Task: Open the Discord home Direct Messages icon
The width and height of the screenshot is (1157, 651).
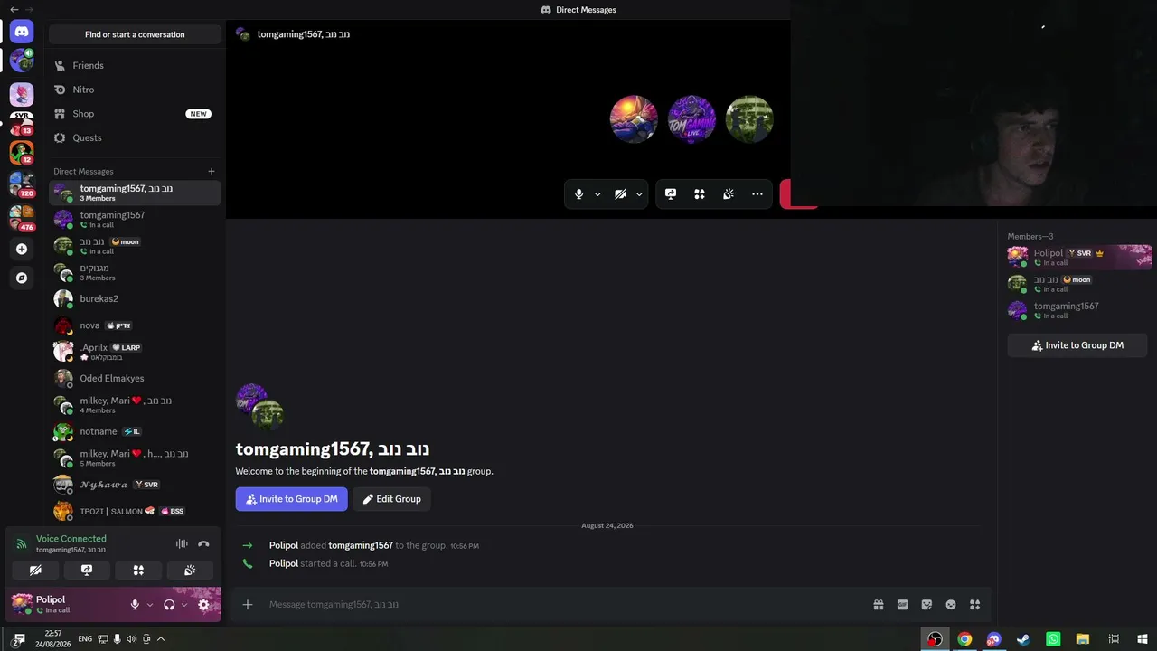Action: [22, 32]
